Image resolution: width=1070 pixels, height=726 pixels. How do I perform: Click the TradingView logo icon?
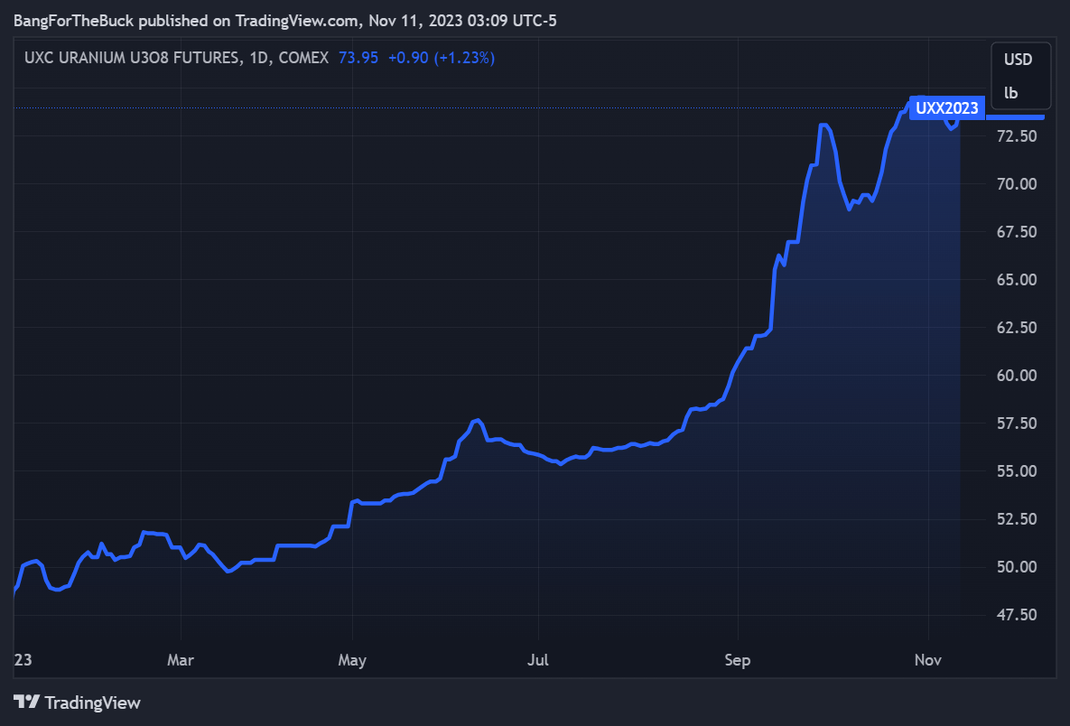point(27,702)
